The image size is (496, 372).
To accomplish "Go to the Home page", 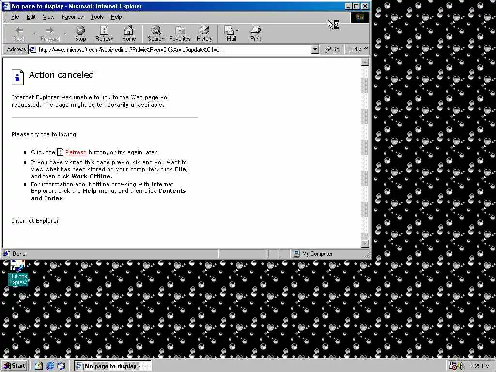I will click(x=129, y=33).
